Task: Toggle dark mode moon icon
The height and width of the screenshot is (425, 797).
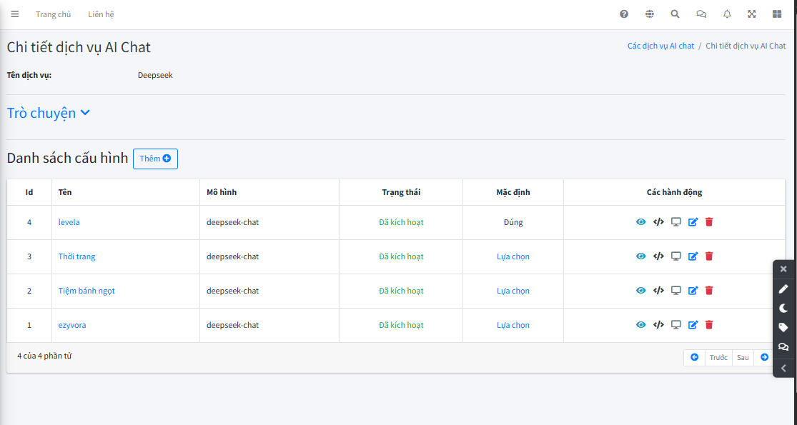Action: [783, 308]
